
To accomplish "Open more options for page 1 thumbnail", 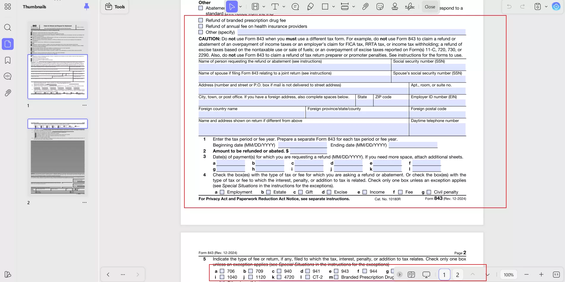I will pos(85,105).
